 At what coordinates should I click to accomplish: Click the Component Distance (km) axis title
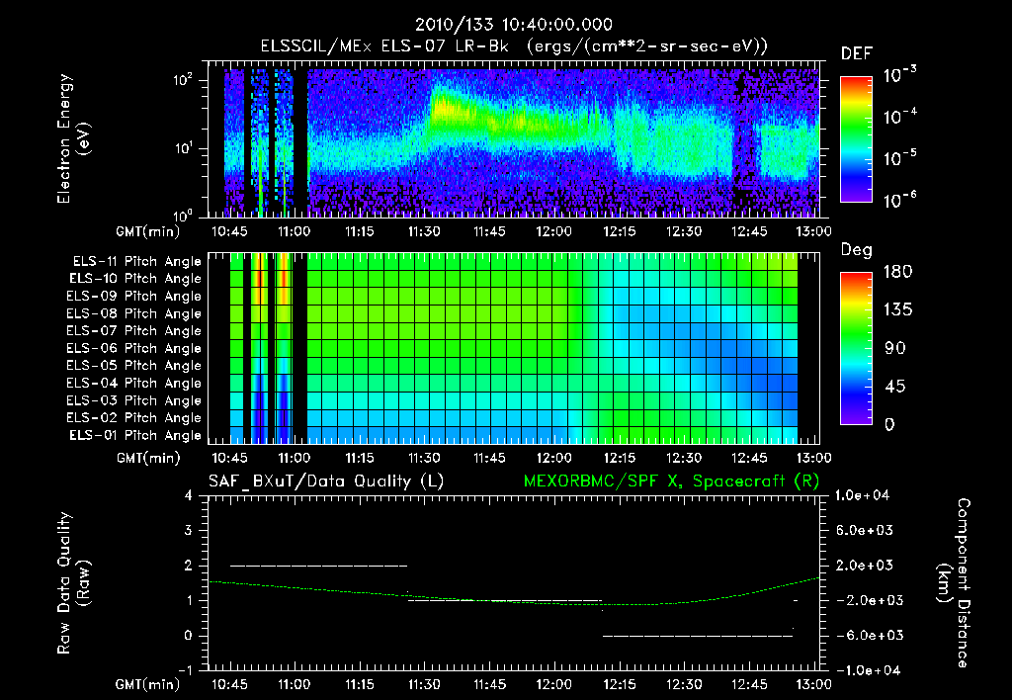coord(954,583)
